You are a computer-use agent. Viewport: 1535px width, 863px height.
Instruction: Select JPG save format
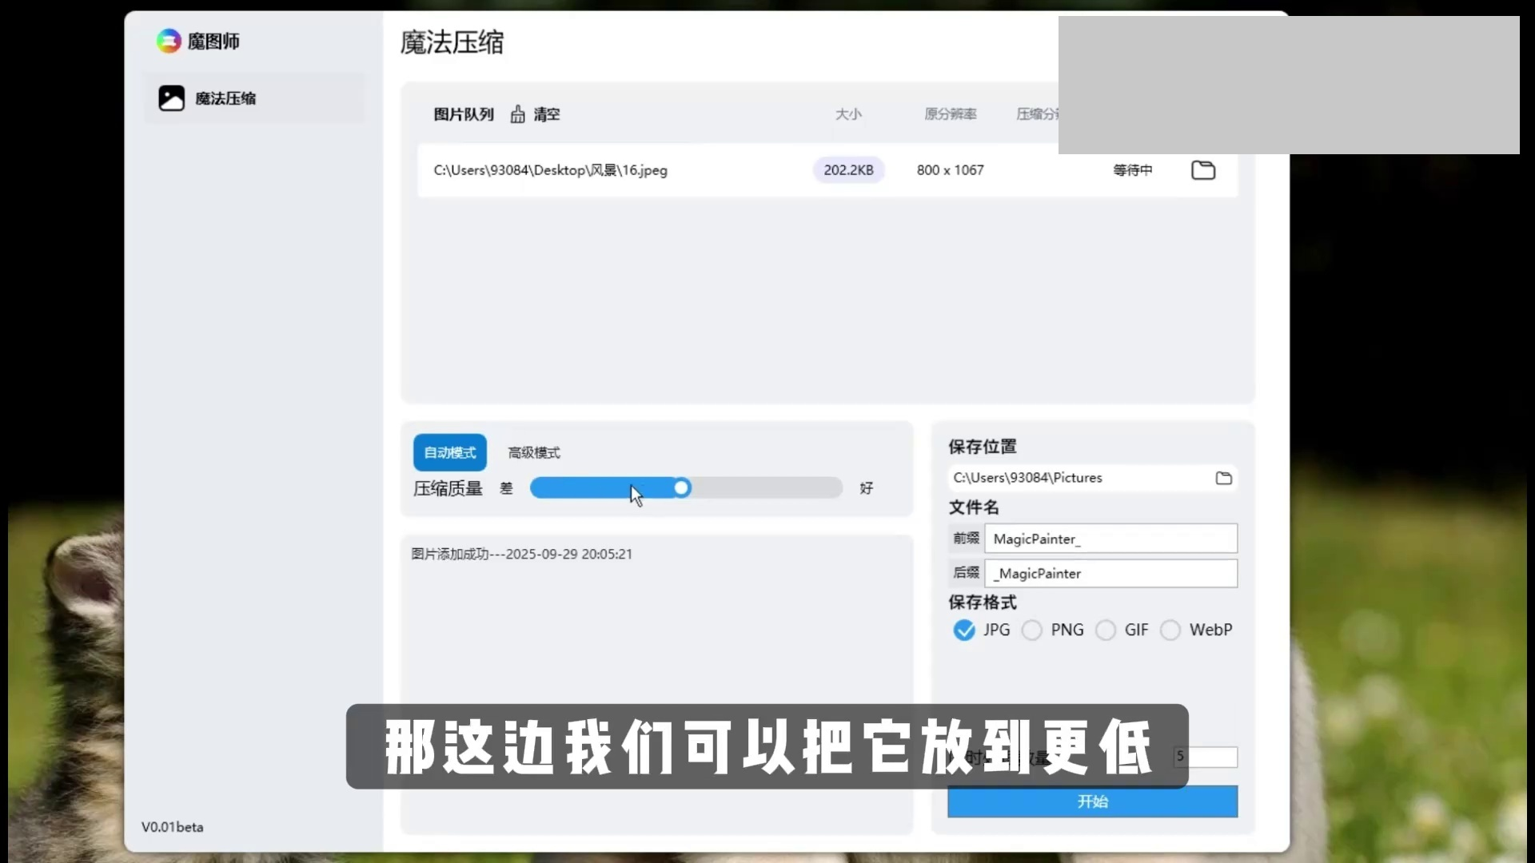(964, 630)
